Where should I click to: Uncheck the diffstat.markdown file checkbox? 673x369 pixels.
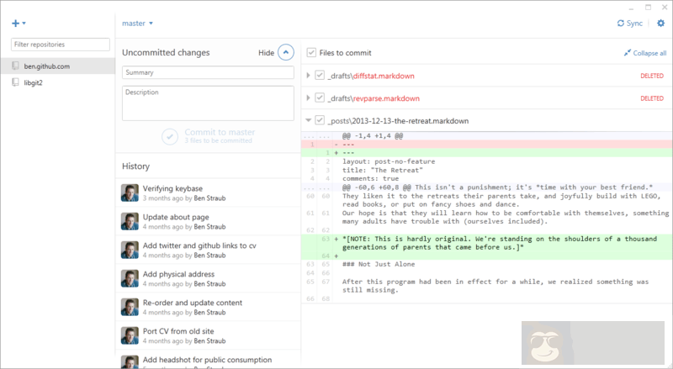pos(320,76)
